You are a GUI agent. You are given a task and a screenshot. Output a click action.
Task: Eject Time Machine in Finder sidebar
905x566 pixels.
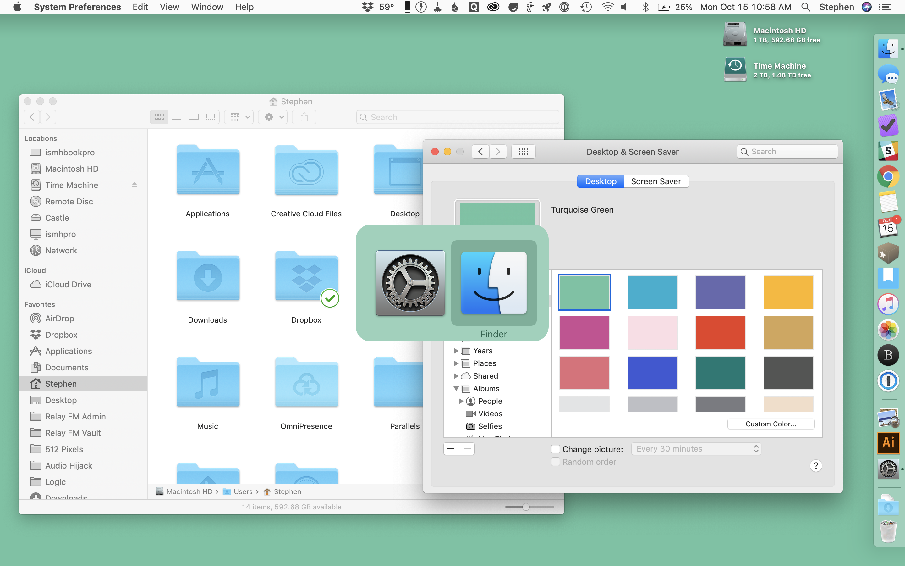(x=134, y=185)
